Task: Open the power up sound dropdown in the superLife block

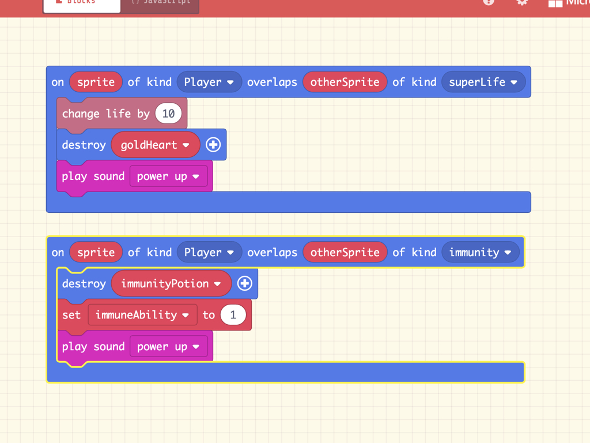Action: click(169, 177)
